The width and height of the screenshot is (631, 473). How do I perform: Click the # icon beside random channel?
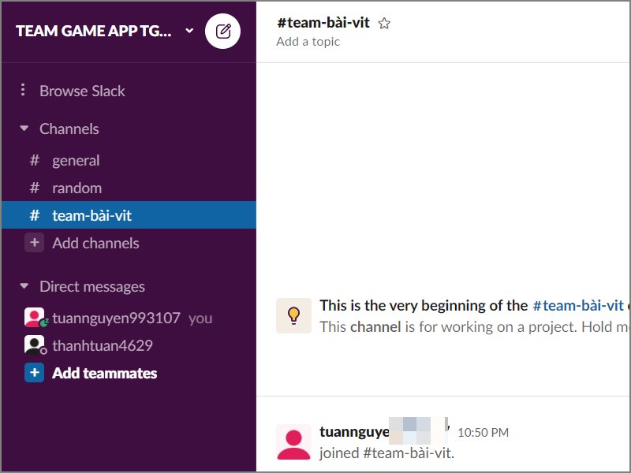35,188
